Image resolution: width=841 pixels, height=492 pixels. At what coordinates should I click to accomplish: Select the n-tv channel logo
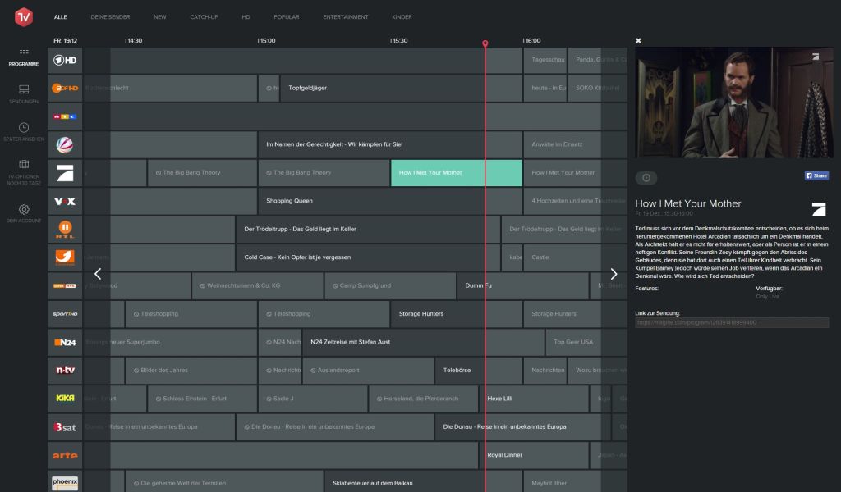pyautogui.click(x=65, y=371)
